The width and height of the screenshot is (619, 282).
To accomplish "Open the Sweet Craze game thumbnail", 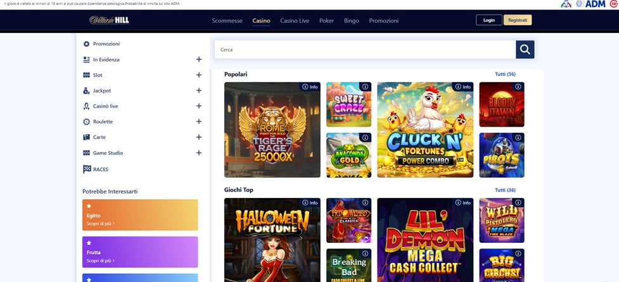I will (348, 104).
